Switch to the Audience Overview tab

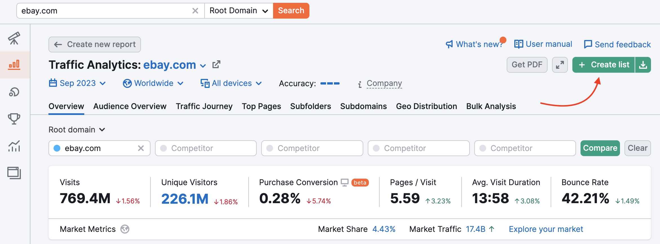(x=130, y=106)
